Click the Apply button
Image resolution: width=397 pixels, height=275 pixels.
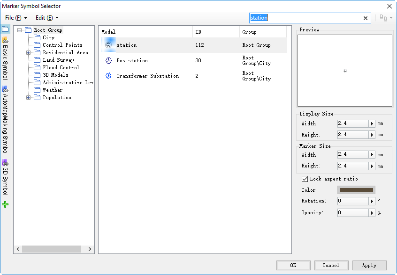369,265
